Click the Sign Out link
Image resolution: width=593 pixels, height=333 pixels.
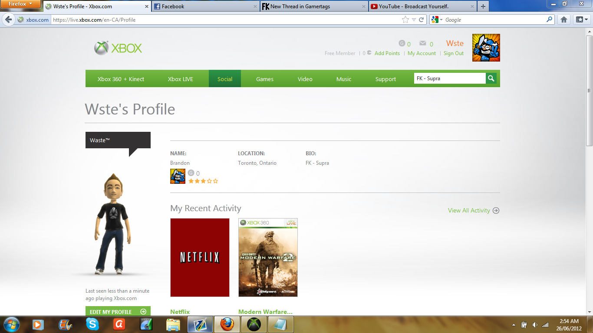[x=454, y=53]
